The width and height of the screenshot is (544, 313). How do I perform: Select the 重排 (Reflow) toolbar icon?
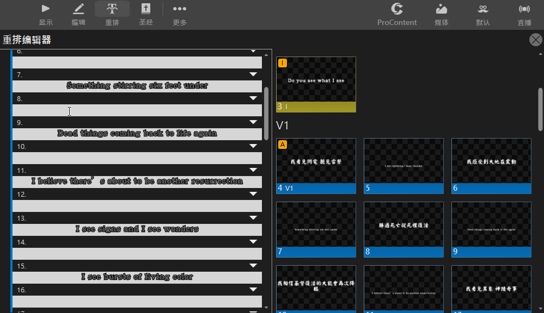(112, 9)
